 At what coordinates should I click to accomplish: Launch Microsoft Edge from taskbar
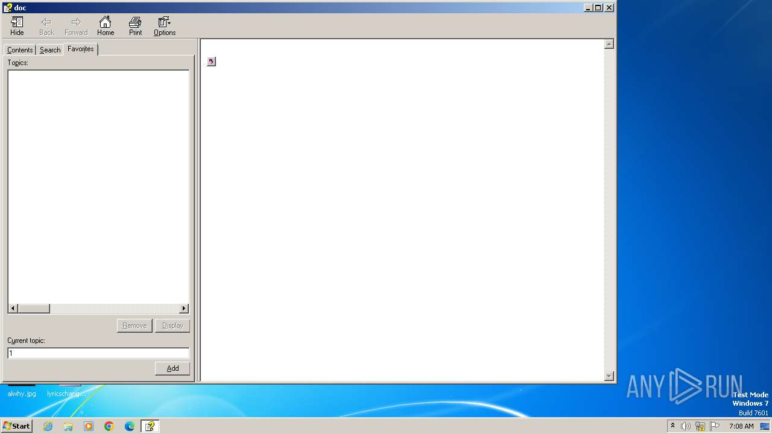click(130, 426)
